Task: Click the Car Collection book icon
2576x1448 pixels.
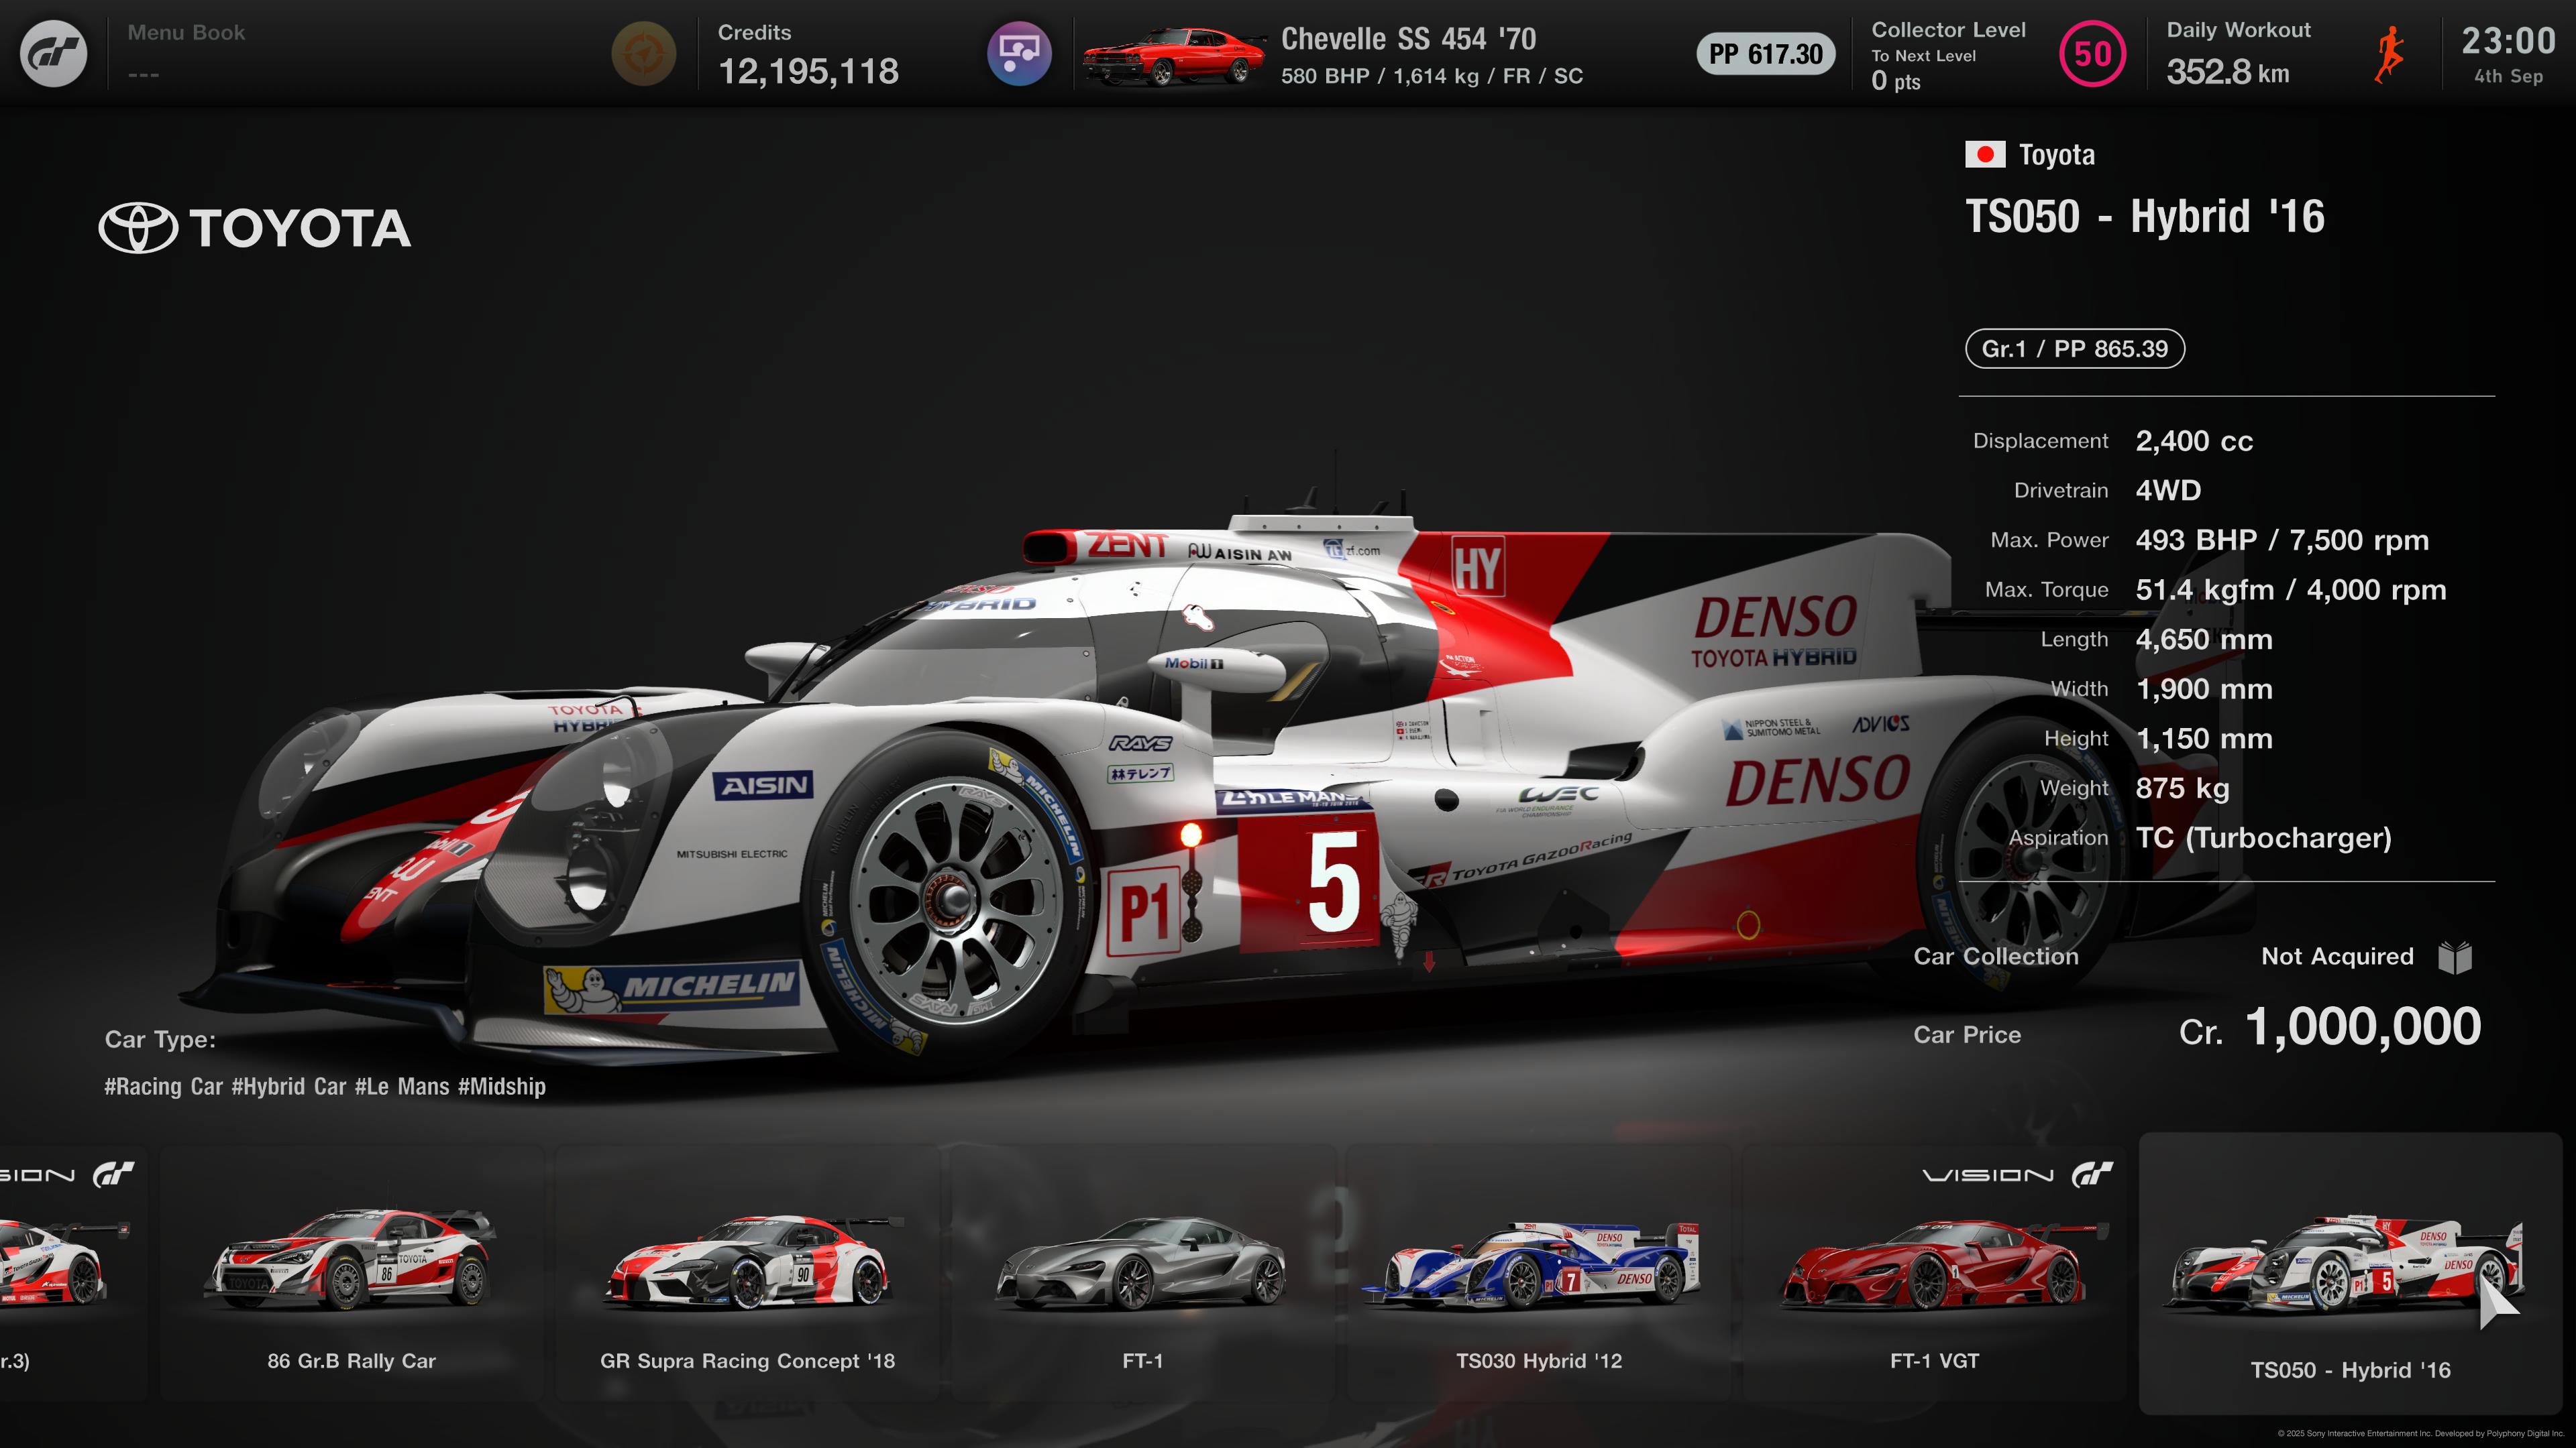Action: [x=2455, y=957]
